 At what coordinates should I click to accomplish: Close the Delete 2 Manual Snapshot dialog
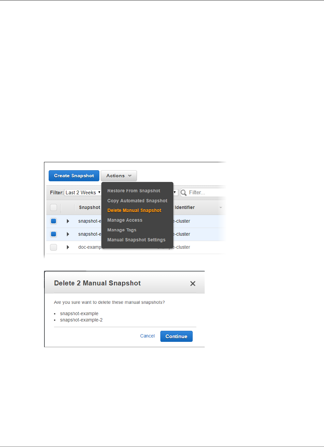pyautogui.click(x=193, y=283)
